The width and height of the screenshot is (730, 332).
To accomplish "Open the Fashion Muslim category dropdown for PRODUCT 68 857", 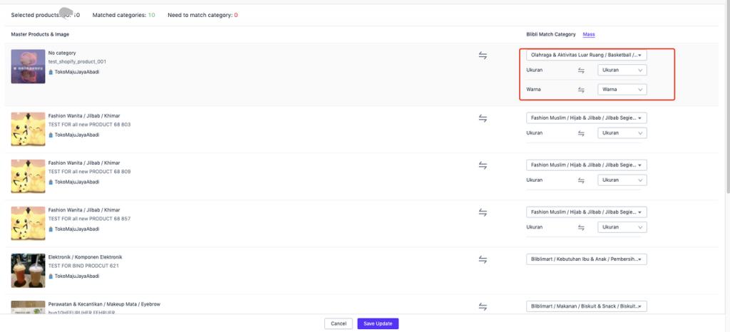I will (x=587, y=212).
